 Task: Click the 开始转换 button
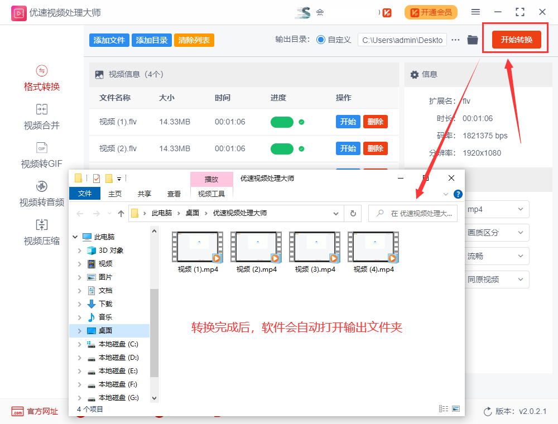[515, 40]
